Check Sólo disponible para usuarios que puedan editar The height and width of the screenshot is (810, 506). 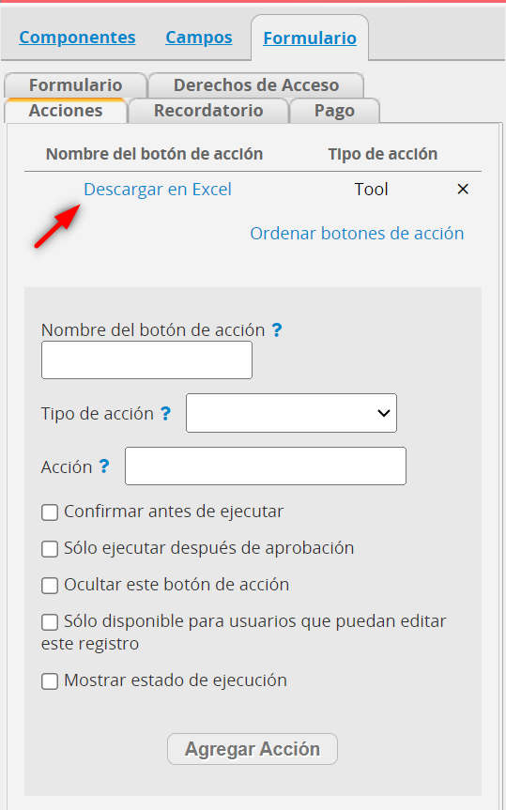50,622
